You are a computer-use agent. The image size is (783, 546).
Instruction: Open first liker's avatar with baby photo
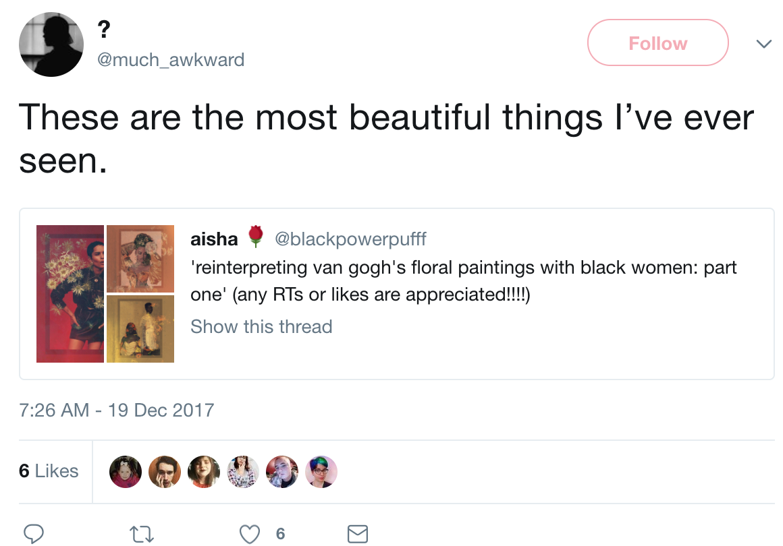(126, 471)
